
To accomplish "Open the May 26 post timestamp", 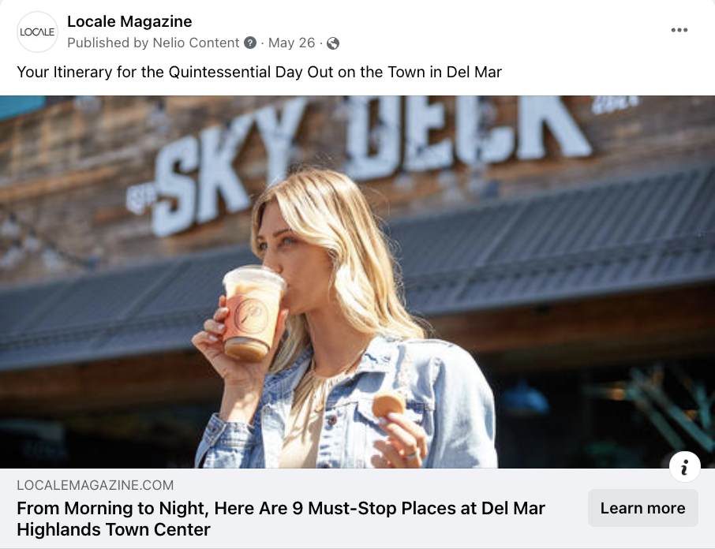I will coord(291,43).
